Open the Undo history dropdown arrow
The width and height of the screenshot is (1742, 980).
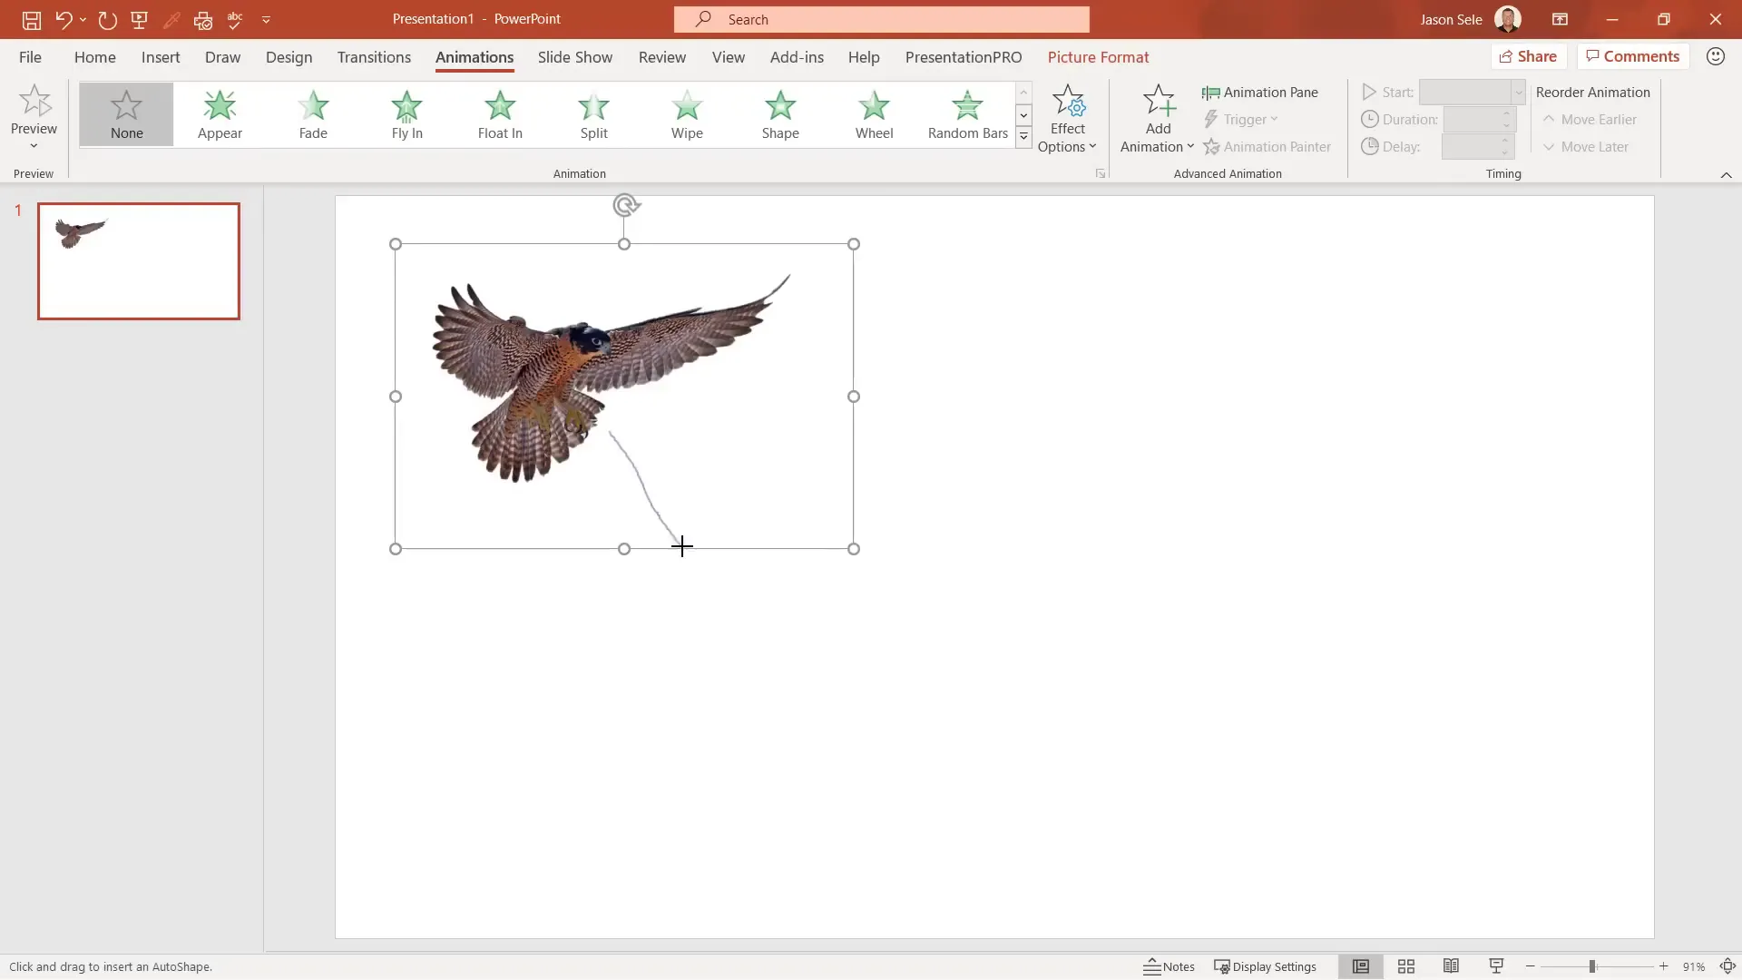click(83, 19)
